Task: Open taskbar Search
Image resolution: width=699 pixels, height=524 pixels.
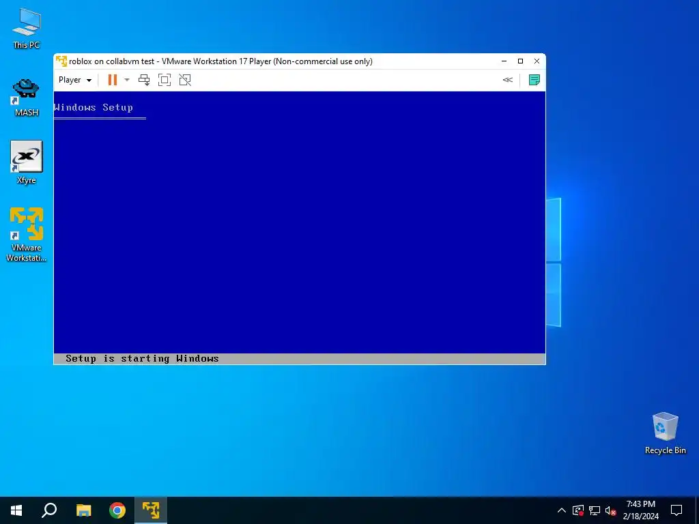Action: point(49,510)
